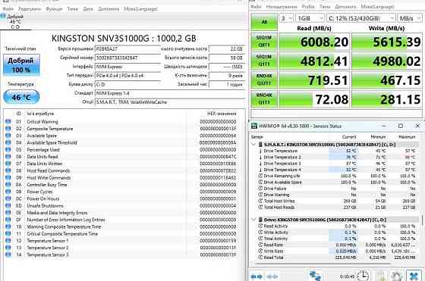Collapse the Drive: KINGSTON sensor group

click(253, 220)
